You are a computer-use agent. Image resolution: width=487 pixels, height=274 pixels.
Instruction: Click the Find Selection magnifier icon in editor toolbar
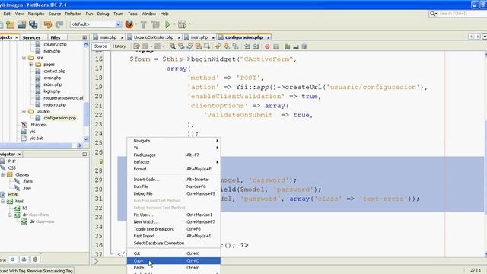point(173,46)
